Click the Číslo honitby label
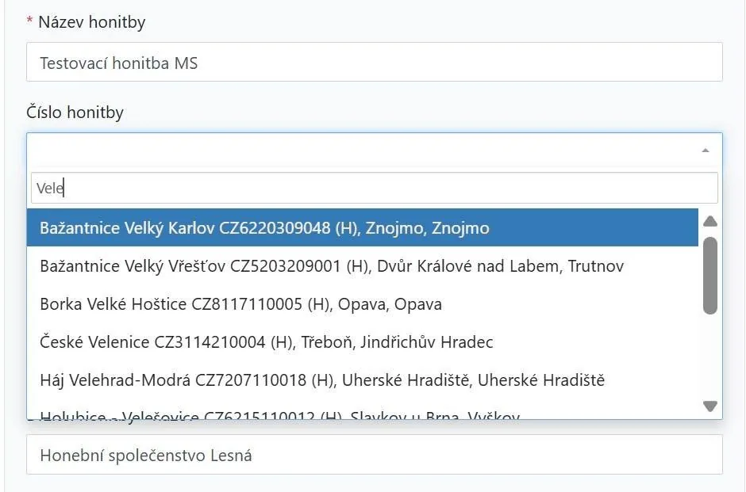The image size is (746, 492). pos(75,113)
